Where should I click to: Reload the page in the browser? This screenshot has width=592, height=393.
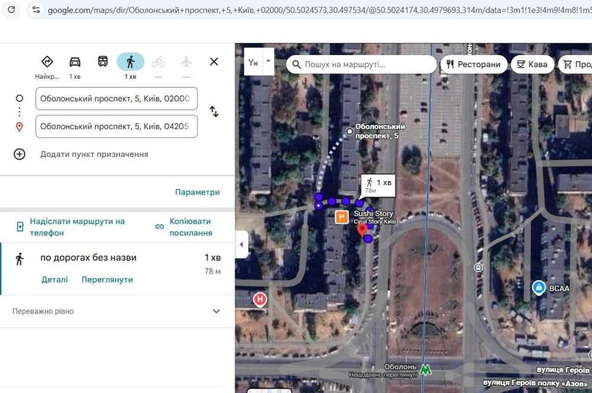(11, 9)
